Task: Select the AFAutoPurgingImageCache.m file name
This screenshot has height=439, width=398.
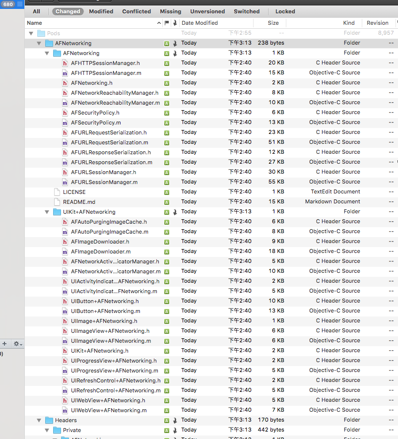Action: pyautogui.click(x=110, y=232)
